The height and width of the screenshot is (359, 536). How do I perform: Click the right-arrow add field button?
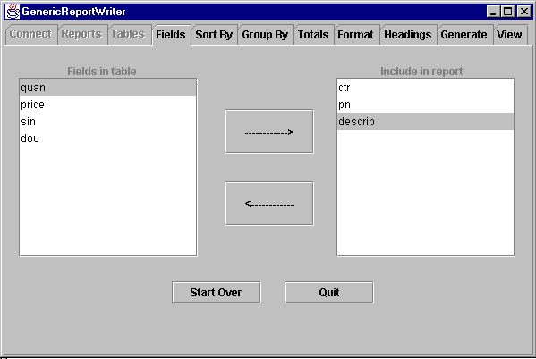pyautogui.click(x=269, y=132)
